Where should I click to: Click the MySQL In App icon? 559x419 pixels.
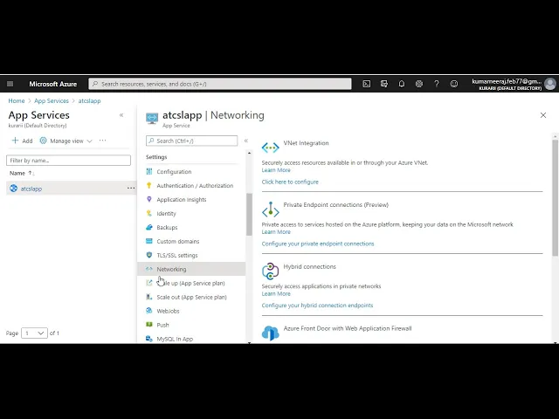point(149,339)
